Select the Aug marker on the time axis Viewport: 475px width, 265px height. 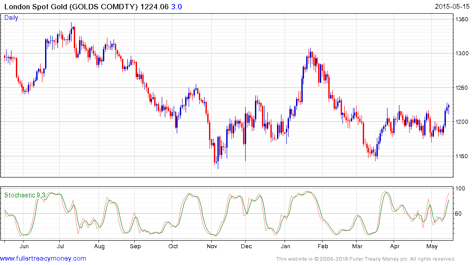coord(99,246)
